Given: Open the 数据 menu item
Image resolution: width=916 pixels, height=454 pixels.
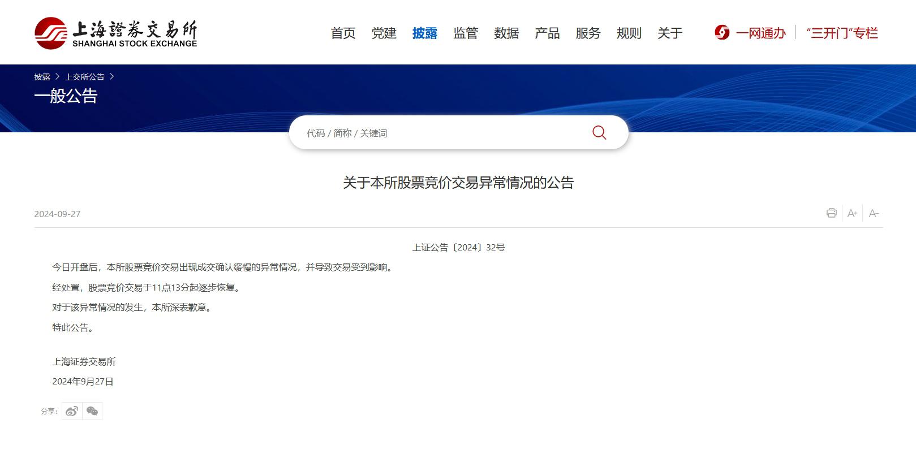Looking at the screenshot, I should pos(506,33).
